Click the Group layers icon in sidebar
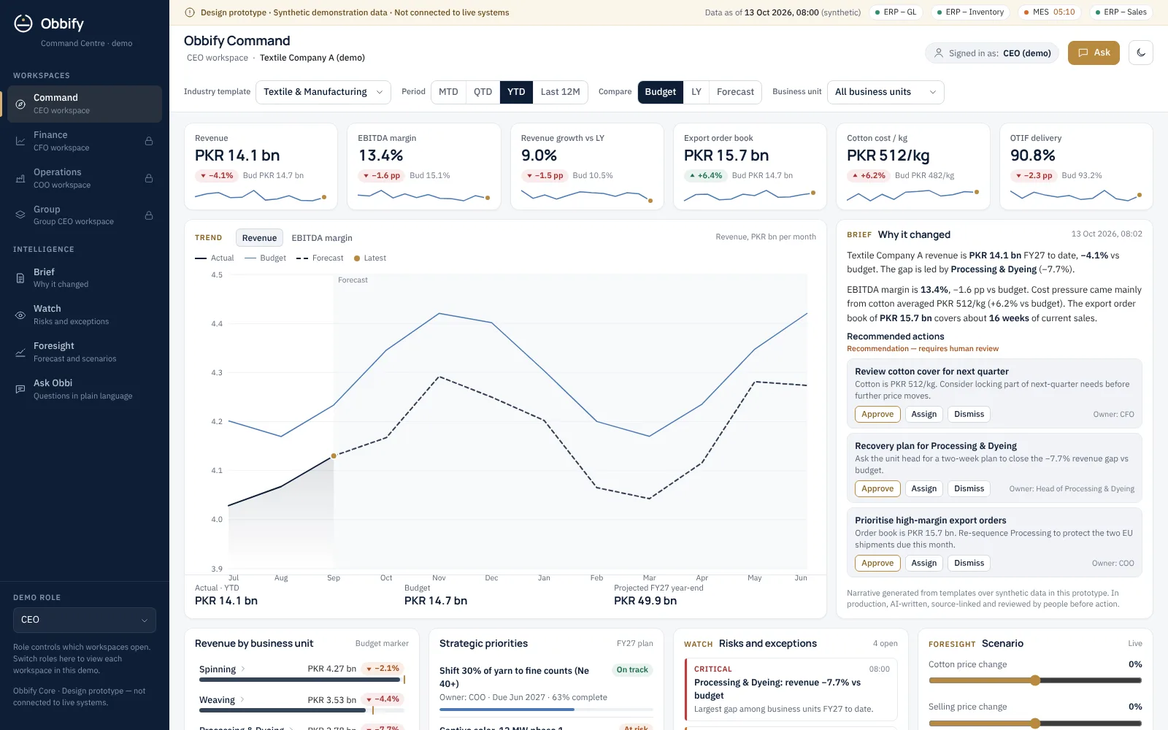The width and height of the screenshot is (1168, 730). (x=20, y=215)
